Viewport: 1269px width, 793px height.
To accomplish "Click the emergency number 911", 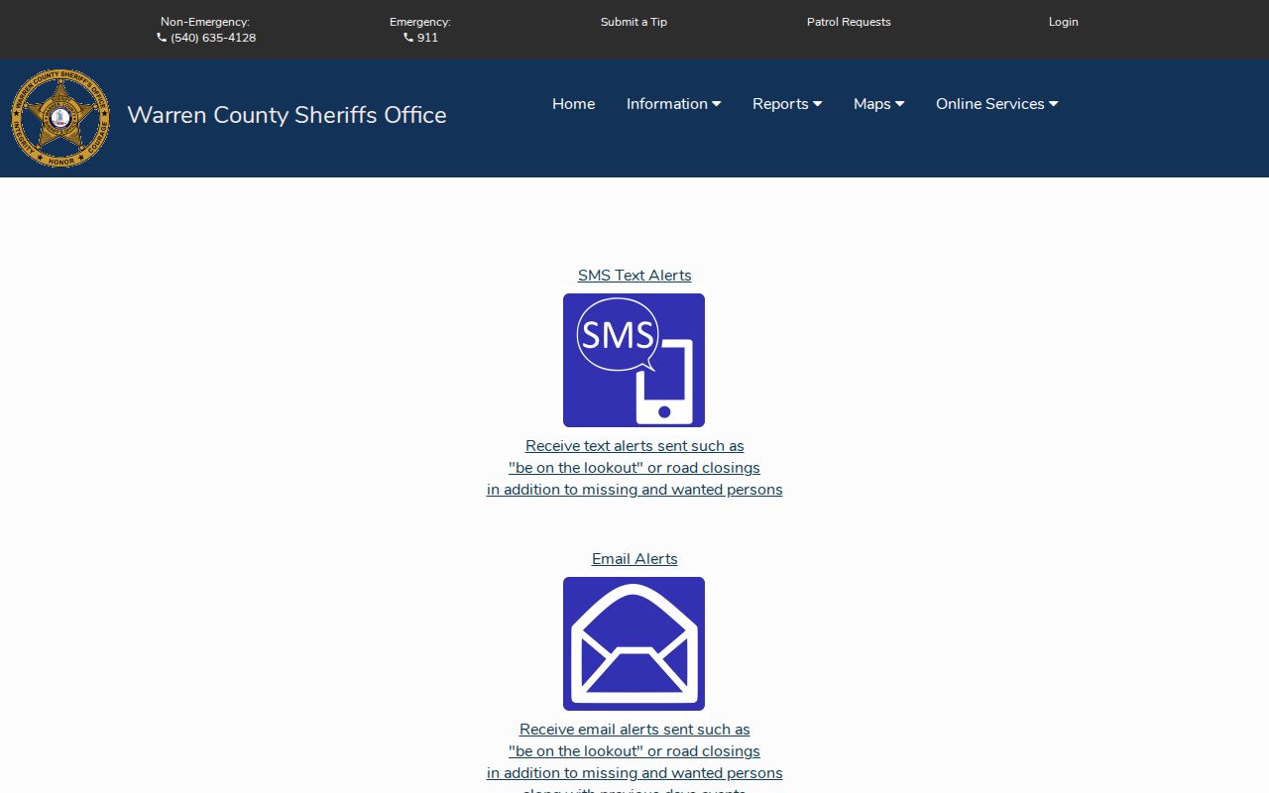I will pyautogui.click(x=427, y=38).
